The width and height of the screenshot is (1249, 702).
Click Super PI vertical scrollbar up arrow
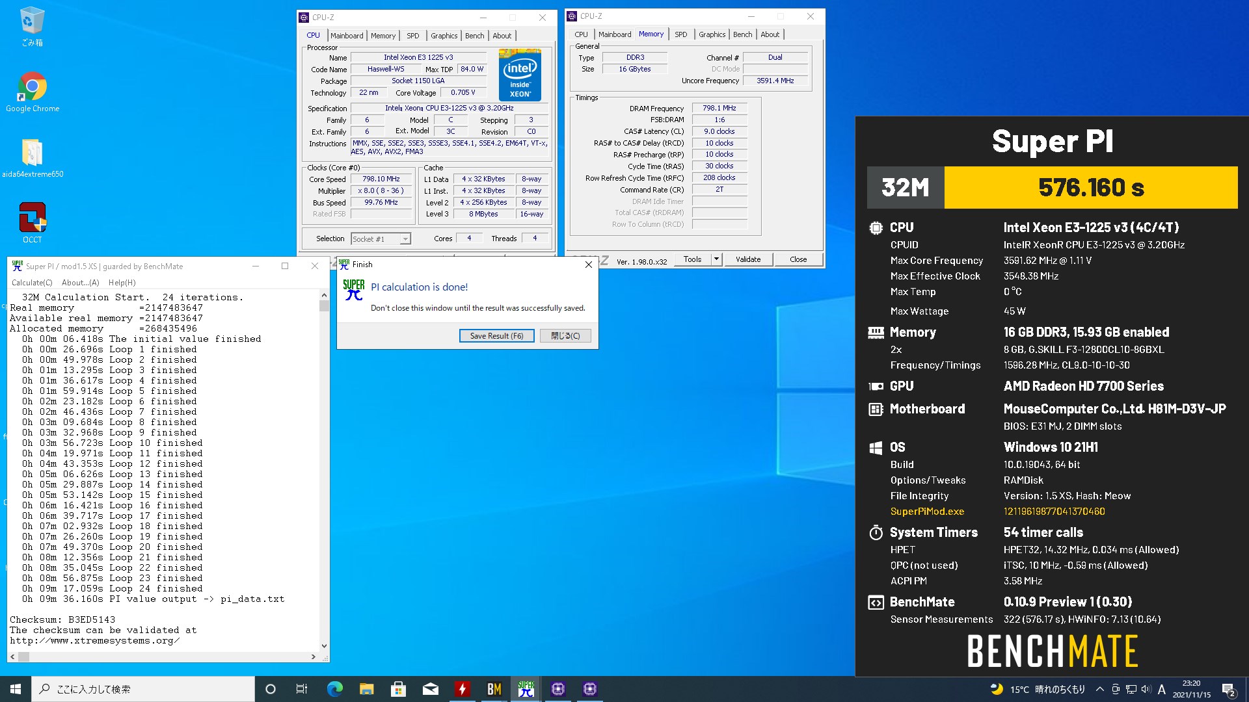click(x=324, y=295)
